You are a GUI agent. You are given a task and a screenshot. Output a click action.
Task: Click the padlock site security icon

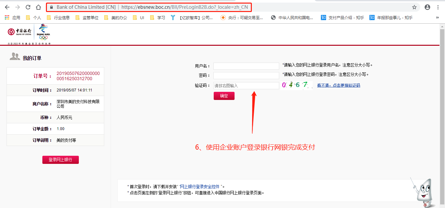(51, 7)
